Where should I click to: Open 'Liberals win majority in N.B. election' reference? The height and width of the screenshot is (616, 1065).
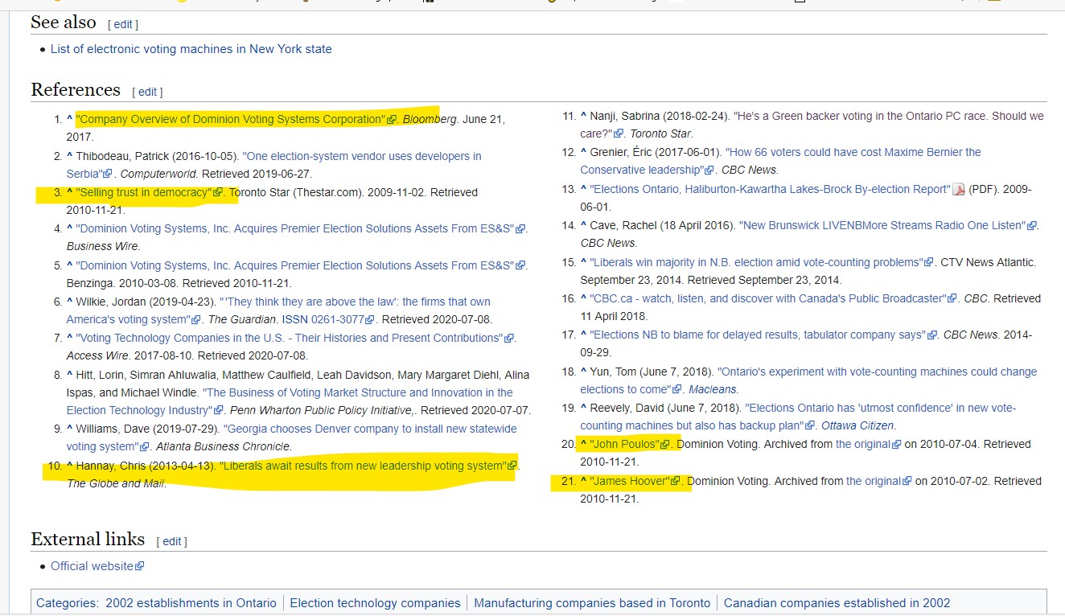click(x=756, y=262)
